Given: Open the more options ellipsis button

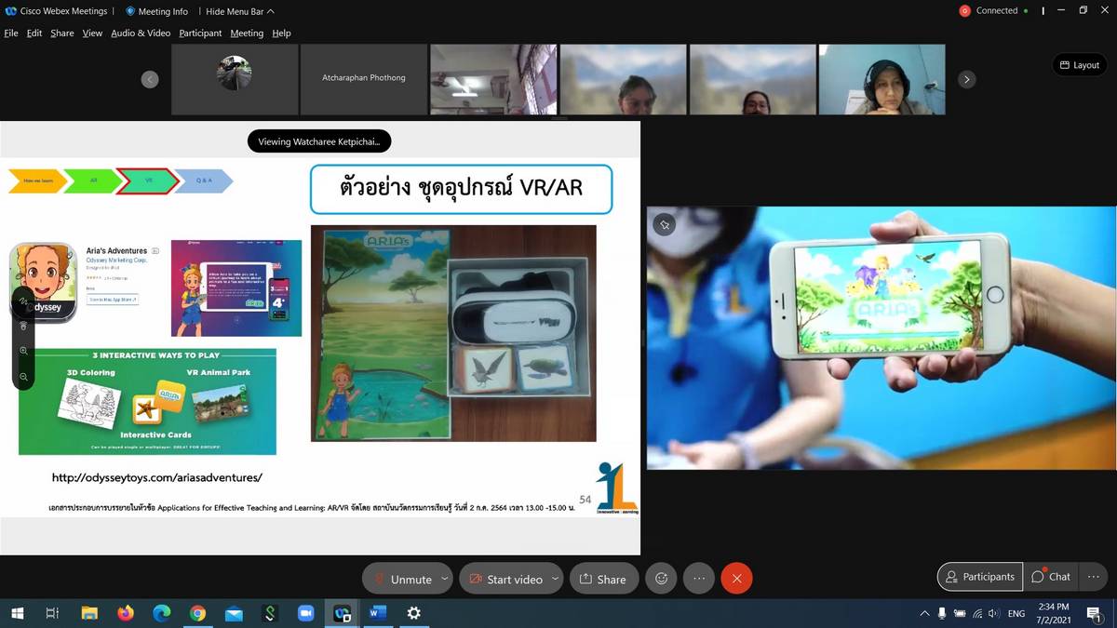Looking at the screenshot, I should point(699,579).
